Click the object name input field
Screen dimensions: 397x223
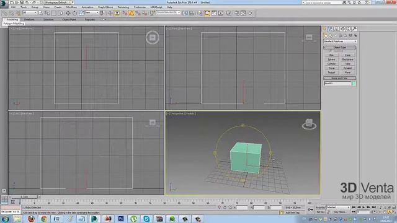click(337, 84)
